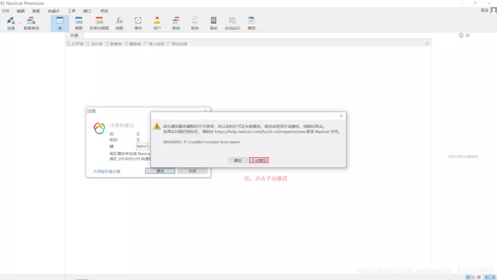Close the activation error dialog
This screenshot has width=497, height=280.
coord(341,116)
